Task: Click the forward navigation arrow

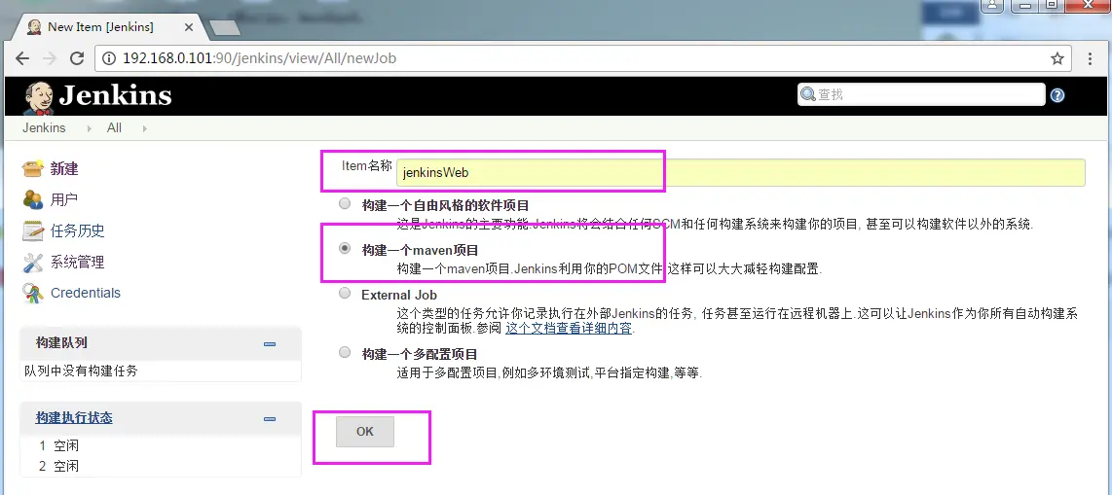Action: click(x=49, y=58)
